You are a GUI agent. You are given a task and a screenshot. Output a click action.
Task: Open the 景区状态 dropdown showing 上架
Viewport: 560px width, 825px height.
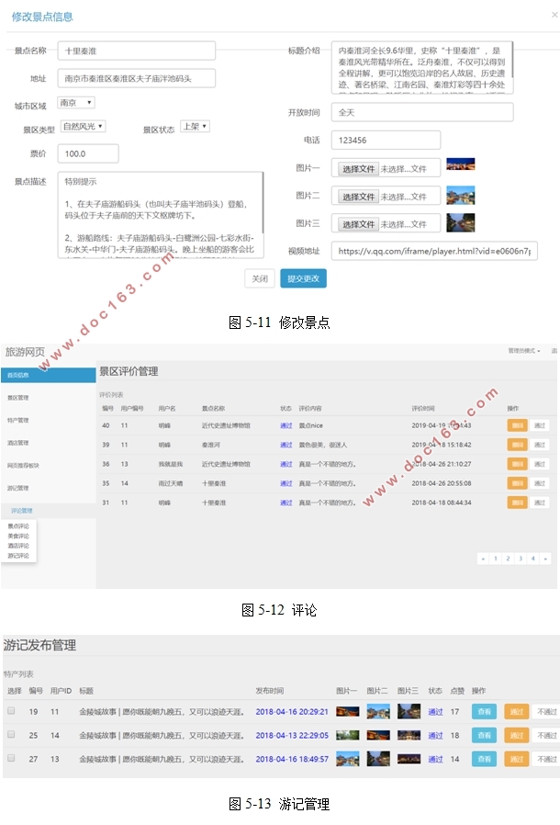(x=195, y=126)
